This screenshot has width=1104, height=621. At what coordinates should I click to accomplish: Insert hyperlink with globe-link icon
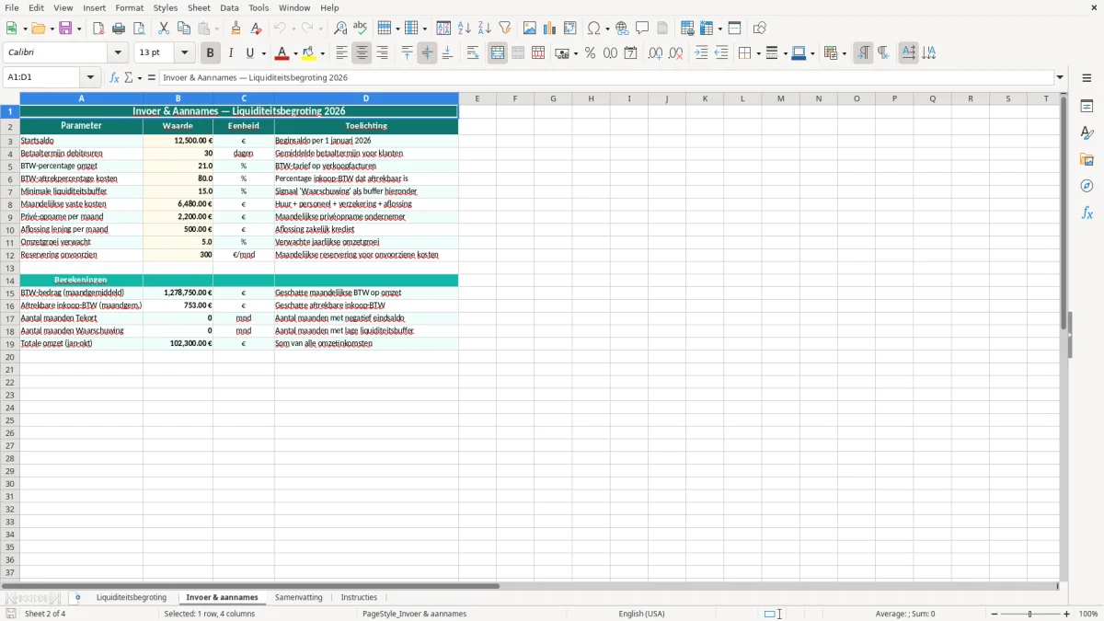tap(623, 29)
